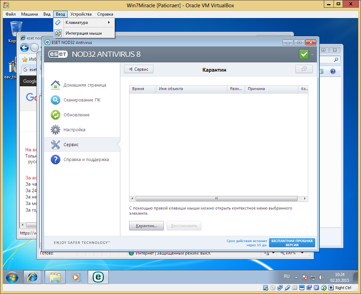Click VirtualBox display monitor indicator icon

pos(302,288)
